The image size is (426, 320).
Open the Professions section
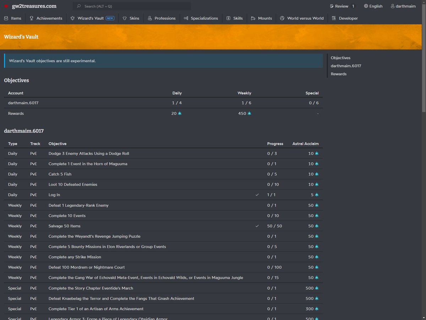pyautogui.click(x=162, y=18)
